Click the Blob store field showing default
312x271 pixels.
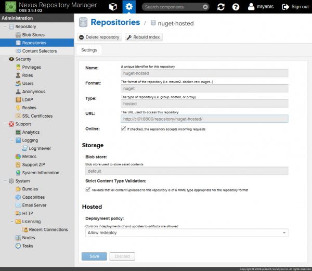(187, 171)
